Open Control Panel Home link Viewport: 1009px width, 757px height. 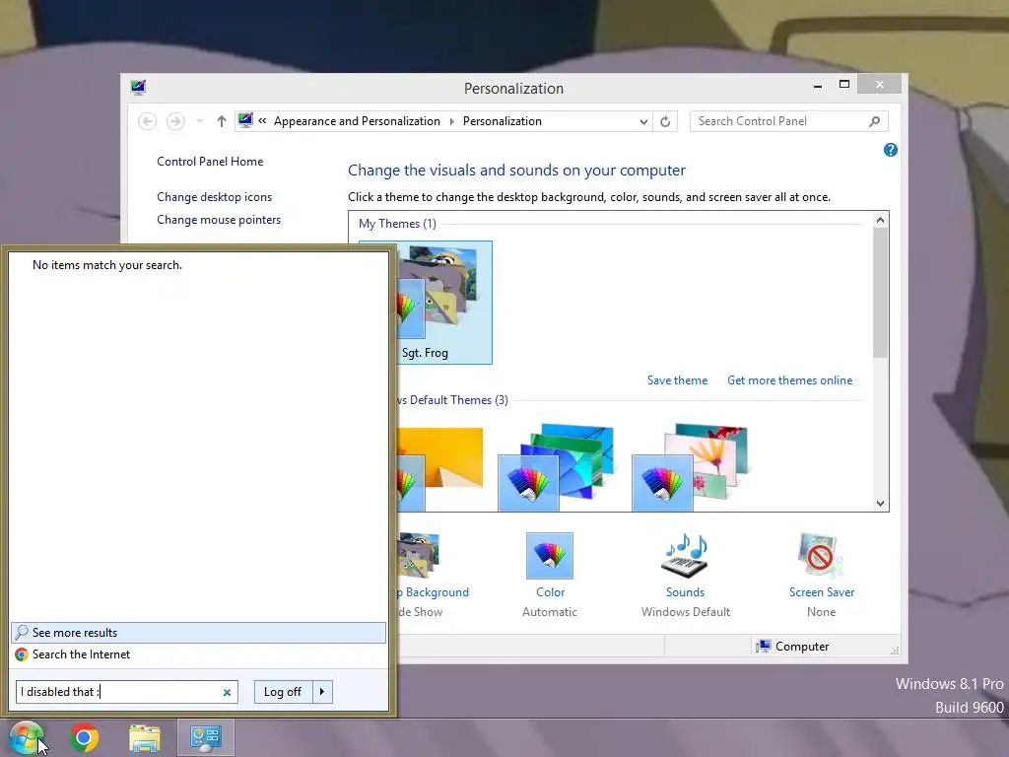[x=210, y=162]
